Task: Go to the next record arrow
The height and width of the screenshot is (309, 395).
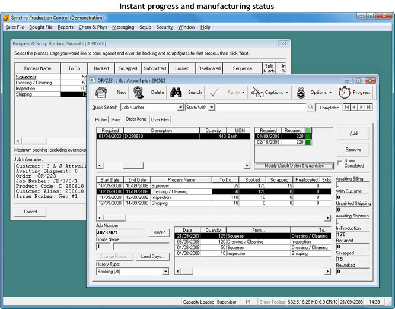Action: [361, 108]
